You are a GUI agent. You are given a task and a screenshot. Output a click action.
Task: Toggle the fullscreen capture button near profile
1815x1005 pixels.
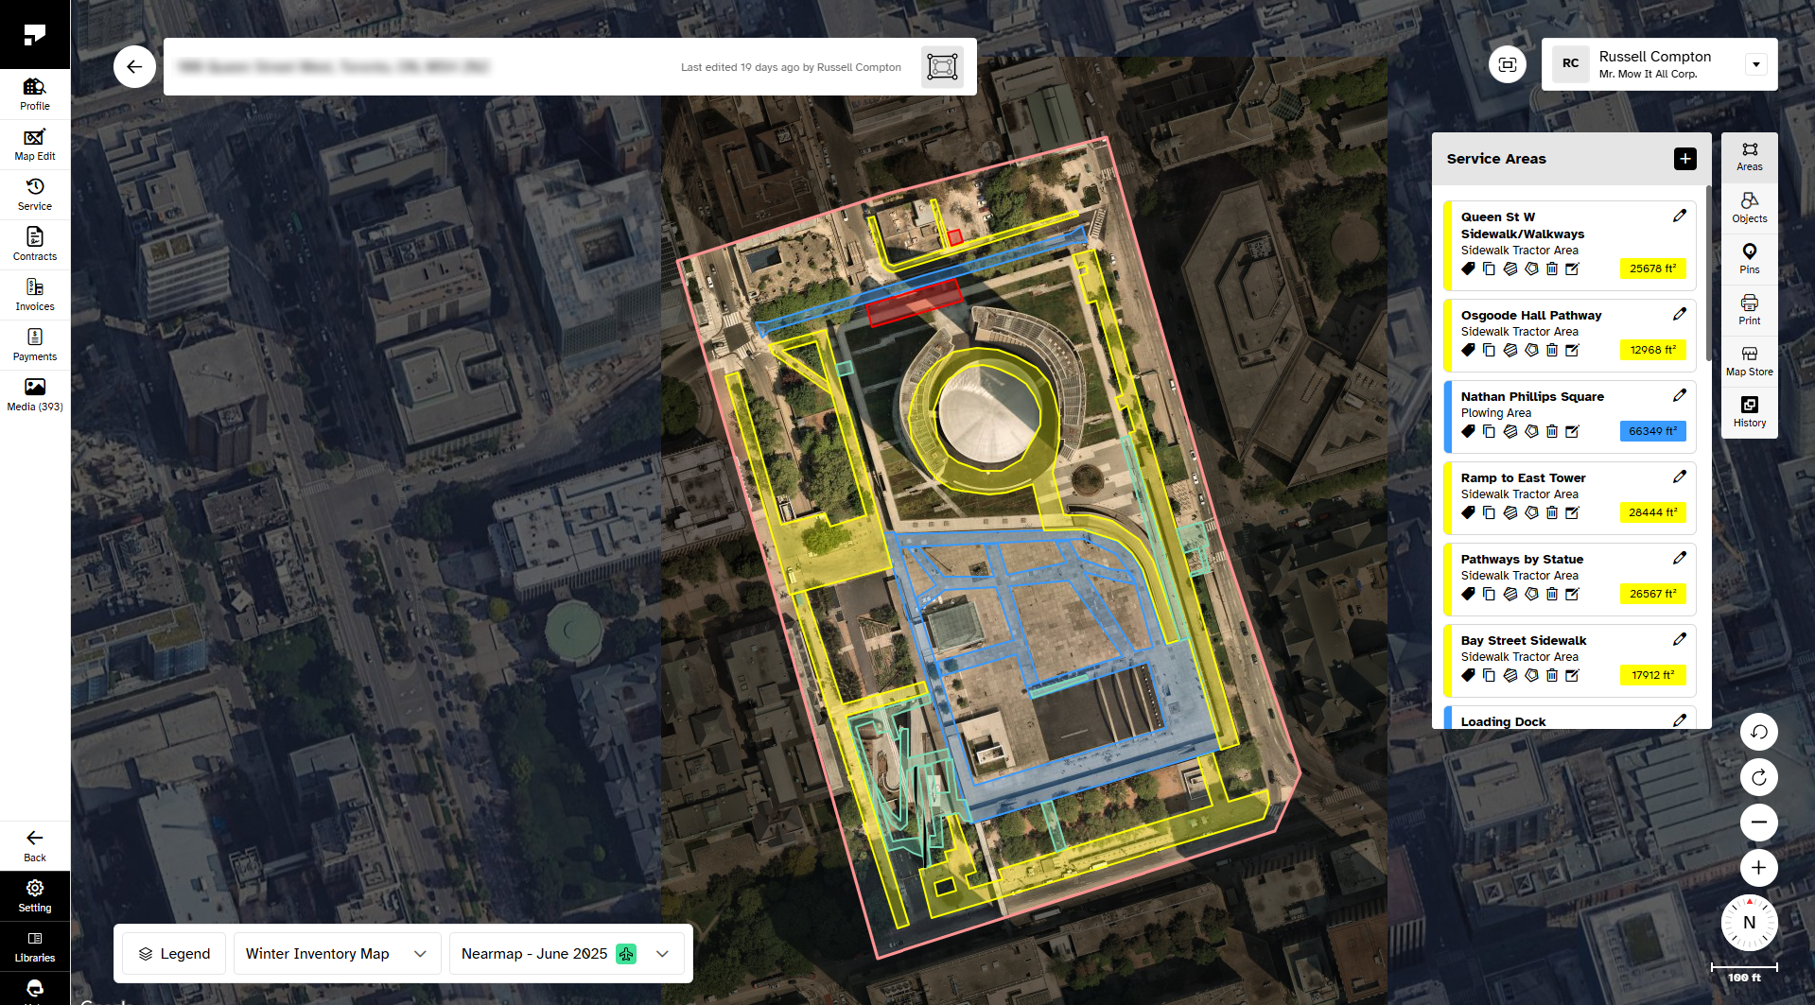[x=1508, y=64]
